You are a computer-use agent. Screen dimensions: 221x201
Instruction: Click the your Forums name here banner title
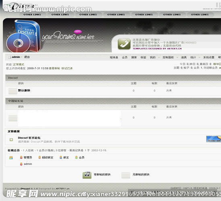point(68,36)
